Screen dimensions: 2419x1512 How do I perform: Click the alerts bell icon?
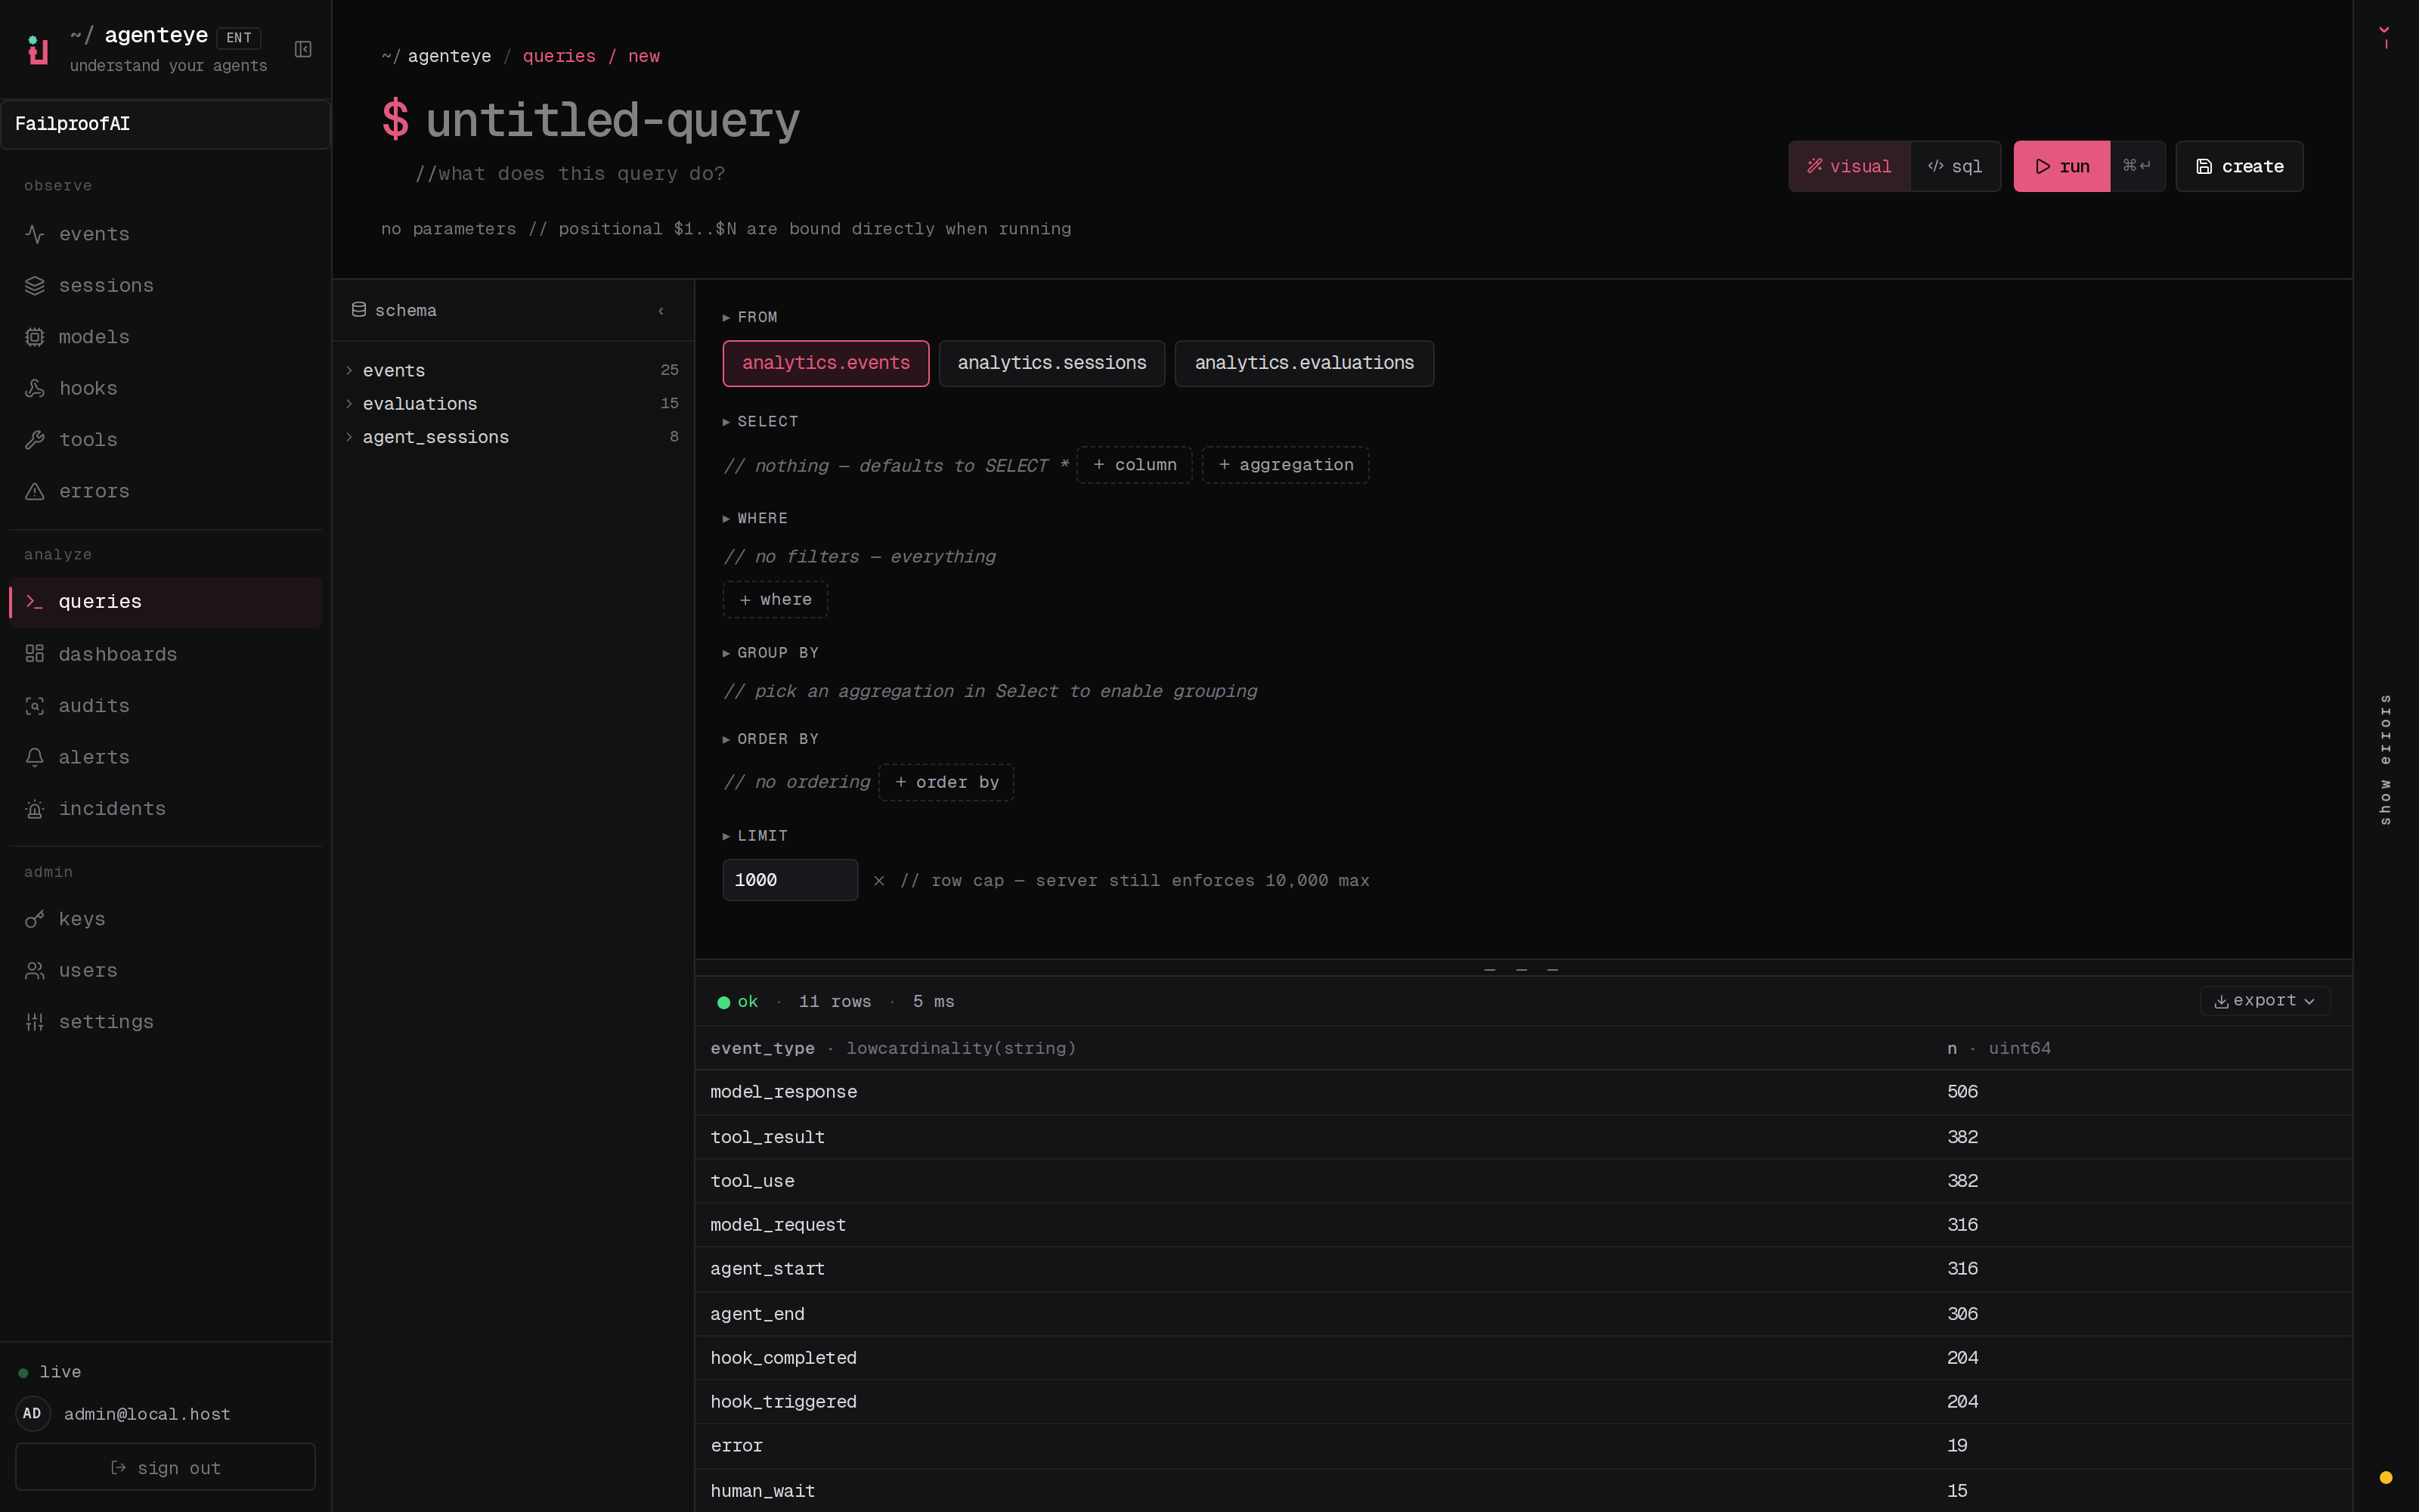[35, 757]
